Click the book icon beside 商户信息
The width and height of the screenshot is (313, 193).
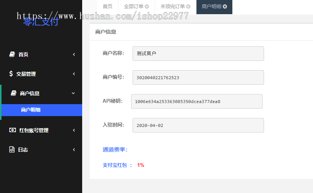pos(13,93)
